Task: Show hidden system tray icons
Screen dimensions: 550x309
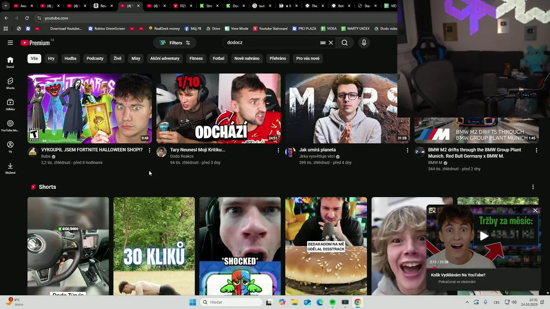Action: [x=467, y=302]
